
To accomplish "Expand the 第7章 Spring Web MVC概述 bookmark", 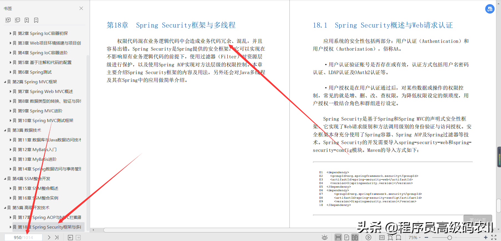I will click(x=11, y=91).
